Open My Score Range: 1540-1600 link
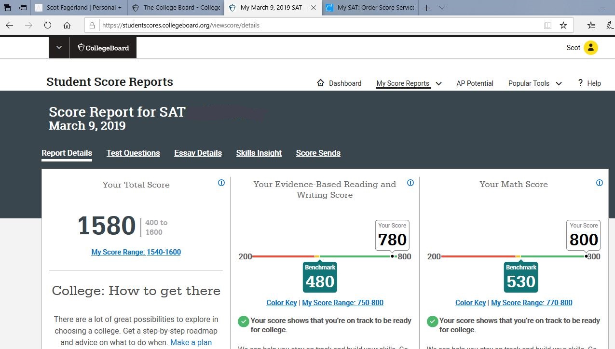615x349 pixels. point(136,252)
